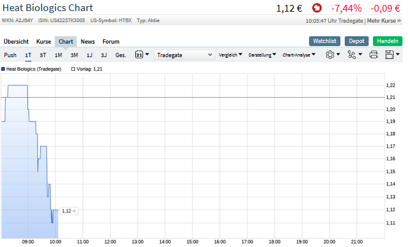This screenshot has width=408, height=247.
Task: Select the 5T time range
Action: tap(43, 55)
